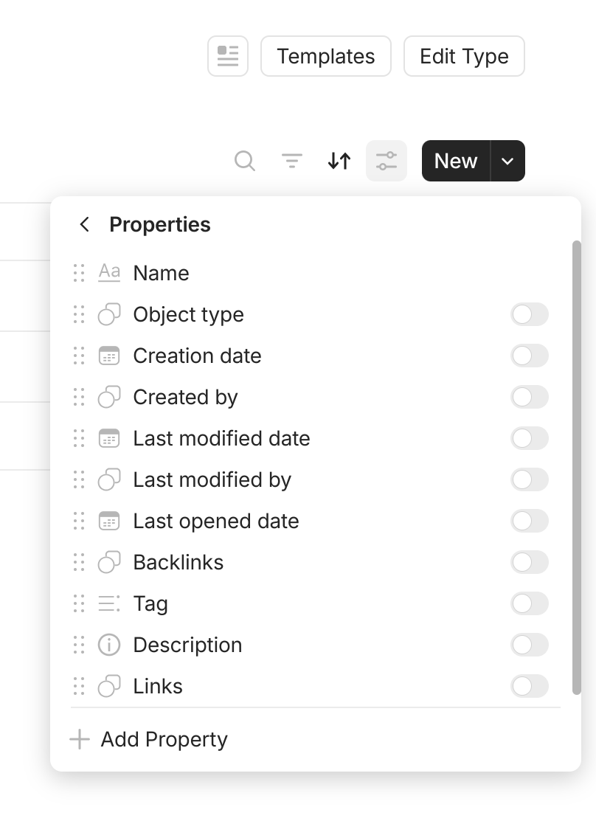Click the Creation date calendar icon

[x=109, y=356]
